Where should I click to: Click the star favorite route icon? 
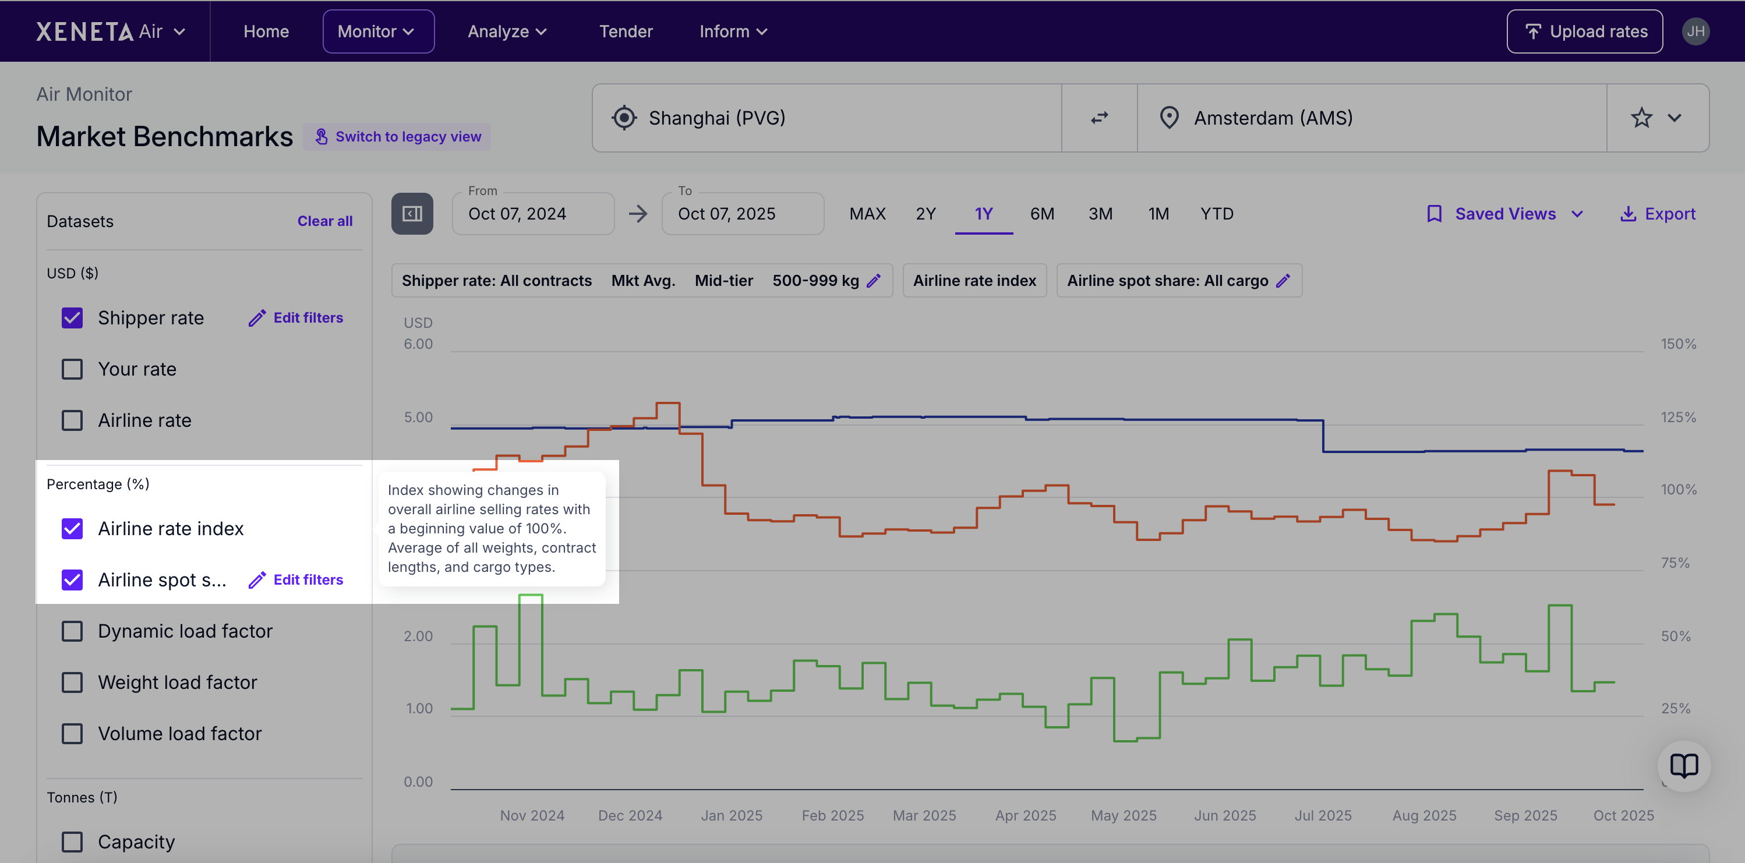[1641, 118]
